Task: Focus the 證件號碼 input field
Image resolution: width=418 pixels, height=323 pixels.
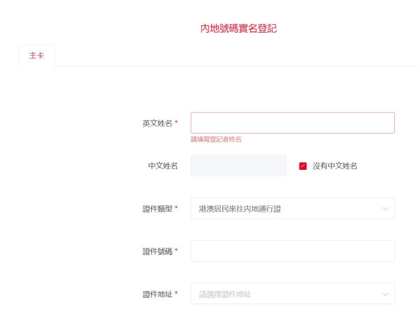Action: click(x=293, y=251)
